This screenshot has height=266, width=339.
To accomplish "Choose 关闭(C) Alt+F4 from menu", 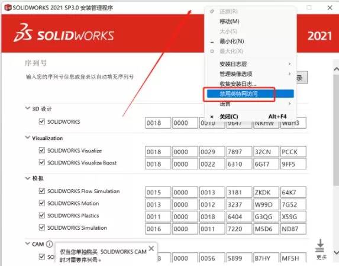I will coord(250,117).
